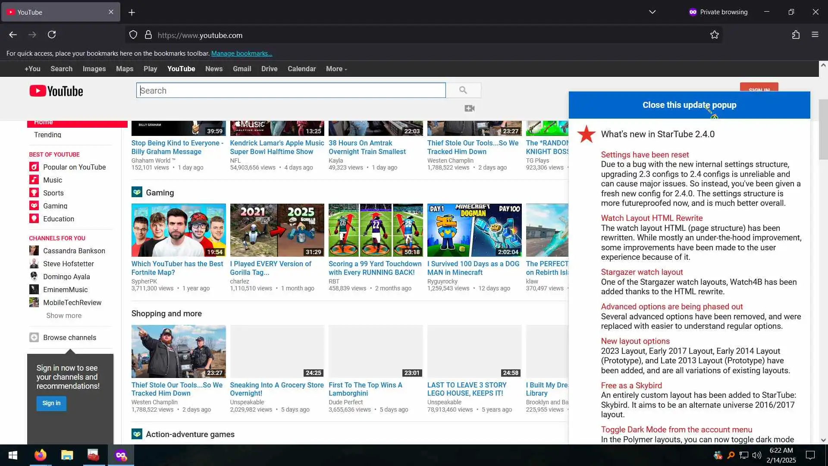
Task: Click the Manage bookmarks link
Action: point(241,54)
